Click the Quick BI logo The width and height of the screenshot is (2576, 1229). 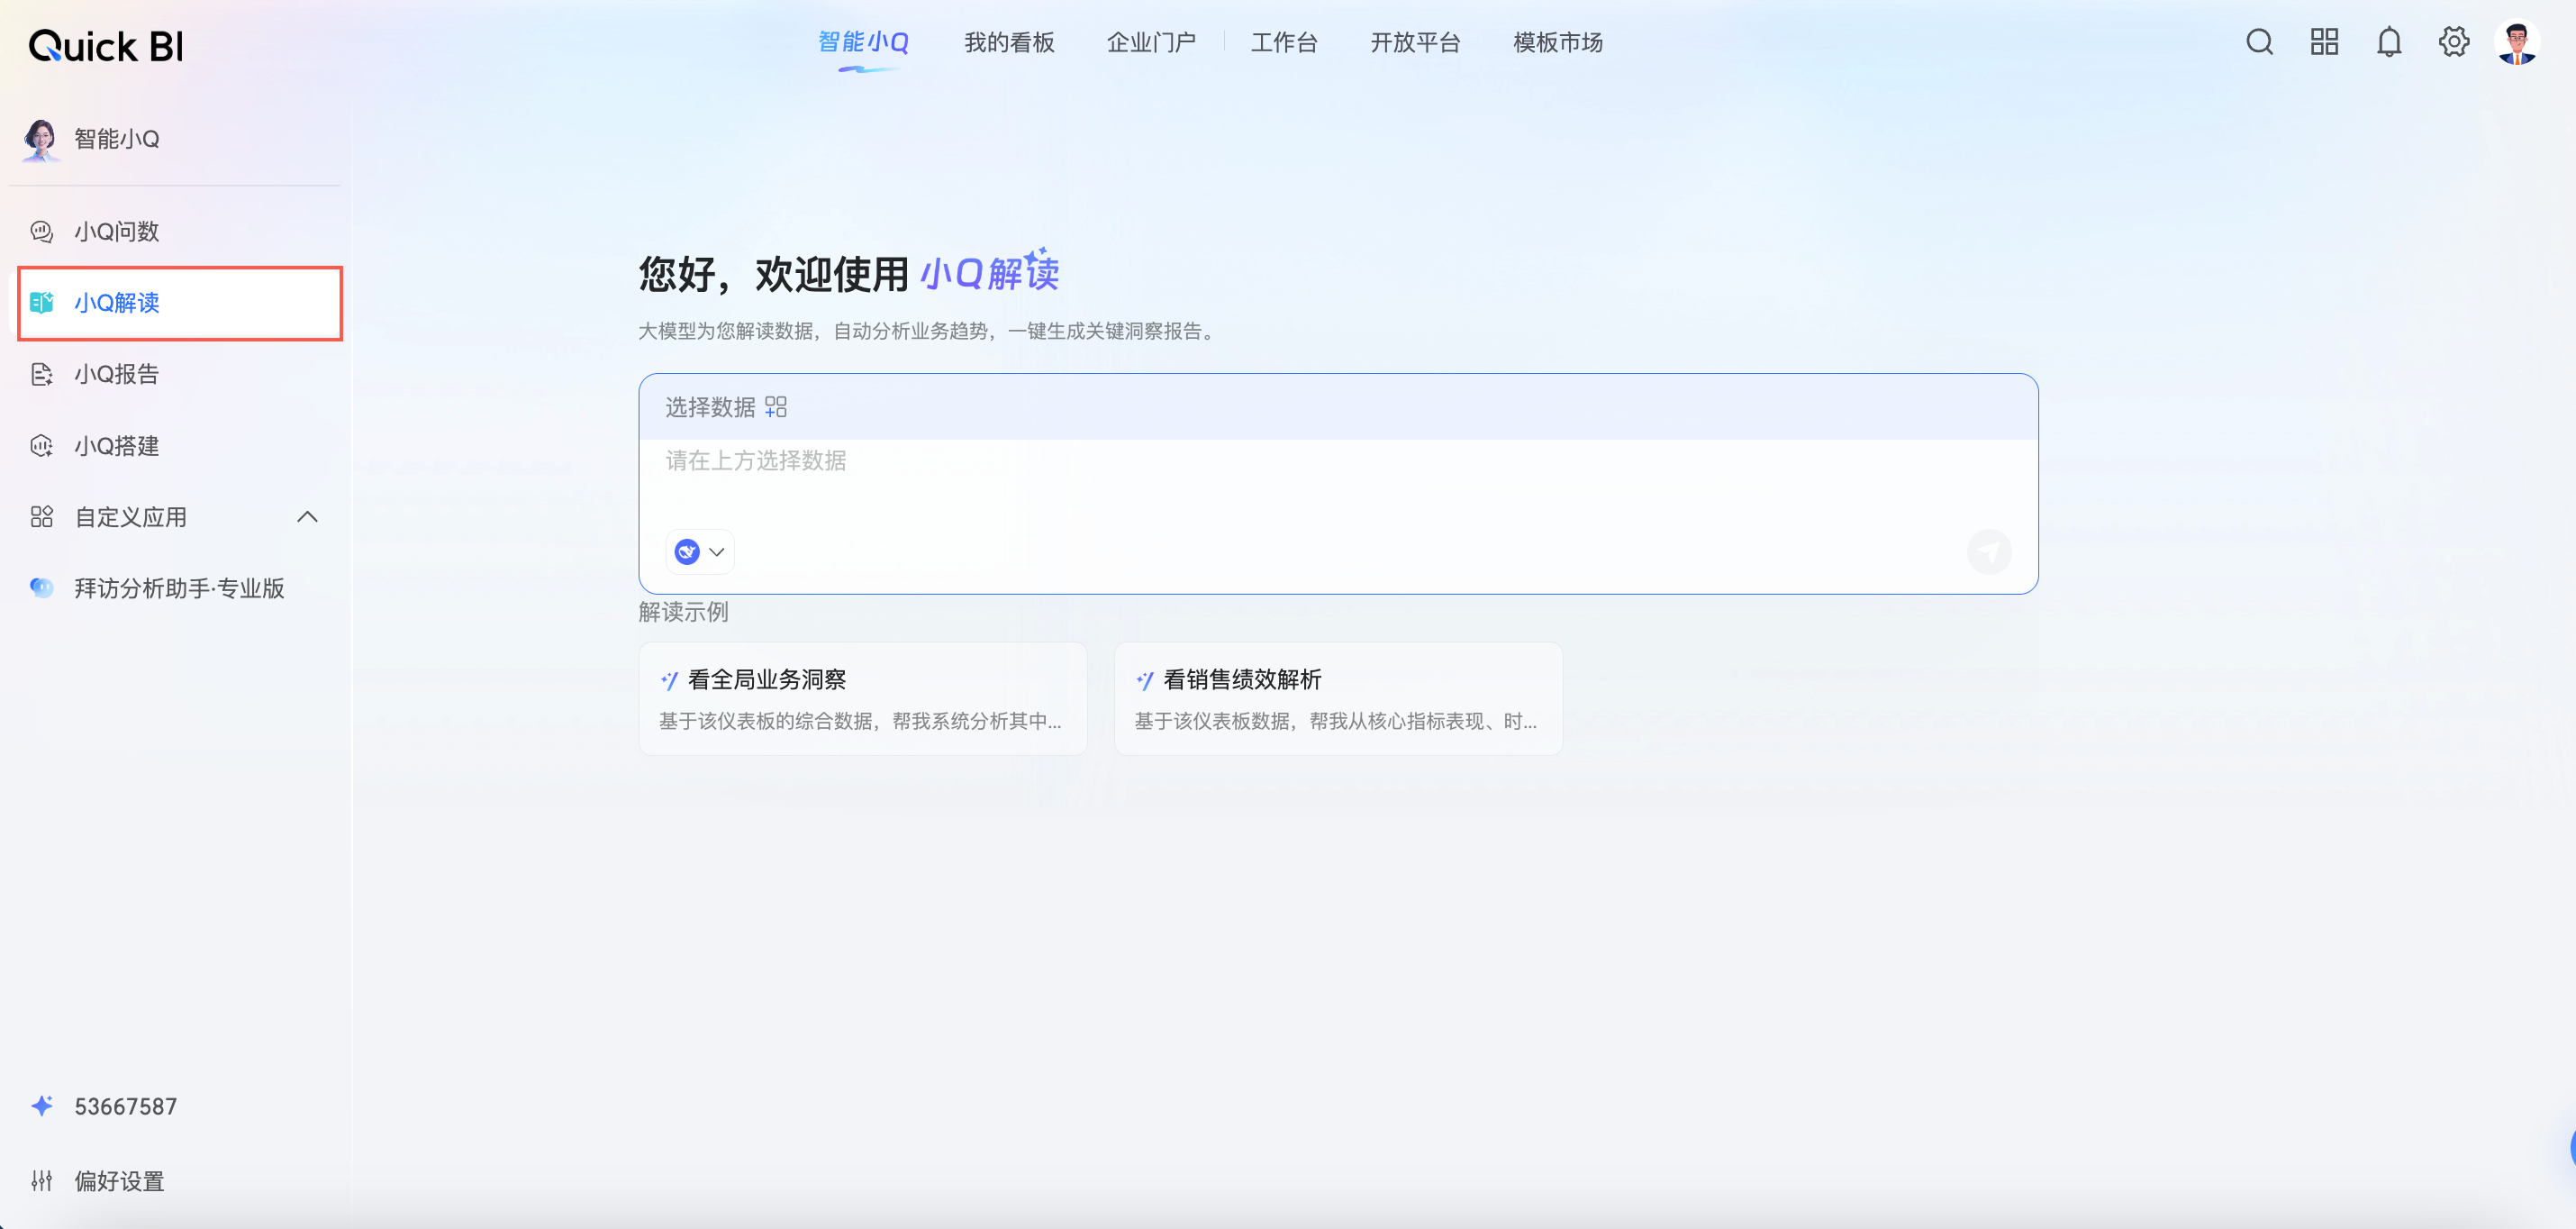point(106,45)
